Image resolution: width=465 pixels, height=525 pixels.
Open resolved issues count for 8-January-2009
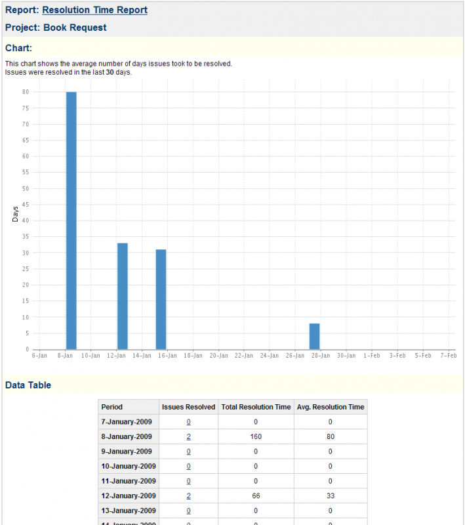[x=189, y=437]
